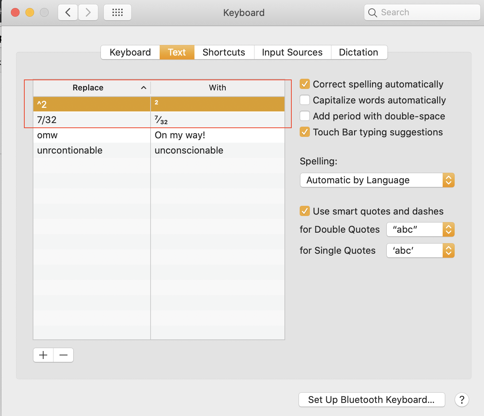Screen dimensions: 484x416
Task: Click the forward navigation arrow
Action: point(88,13)
